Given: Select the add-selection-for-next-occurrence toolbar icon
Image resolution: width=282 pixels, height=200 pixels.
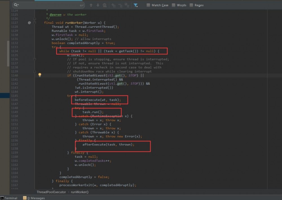Looking at the screenshot, I should point(114,5).
